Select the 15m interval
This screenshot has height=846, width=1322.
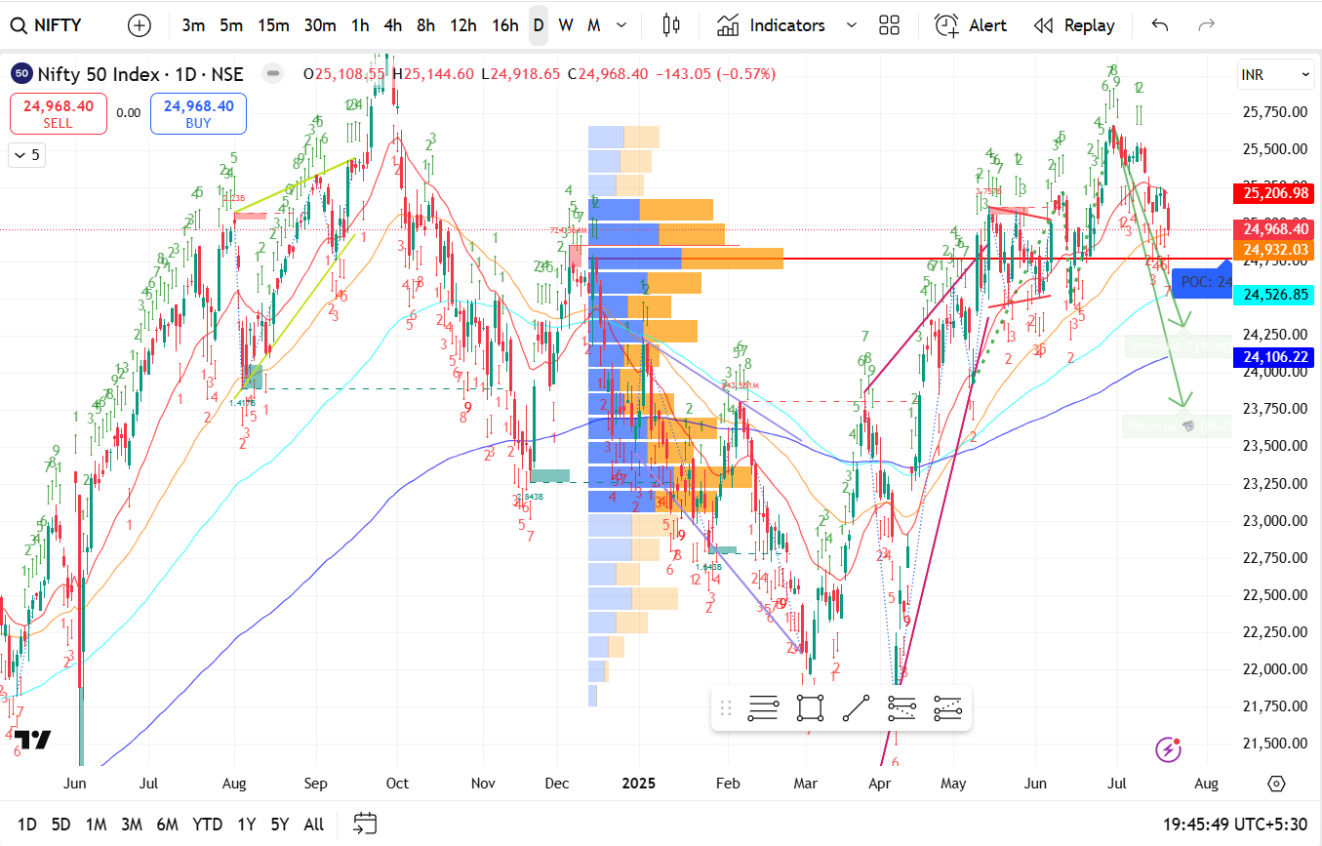click(x=273, y=25)
